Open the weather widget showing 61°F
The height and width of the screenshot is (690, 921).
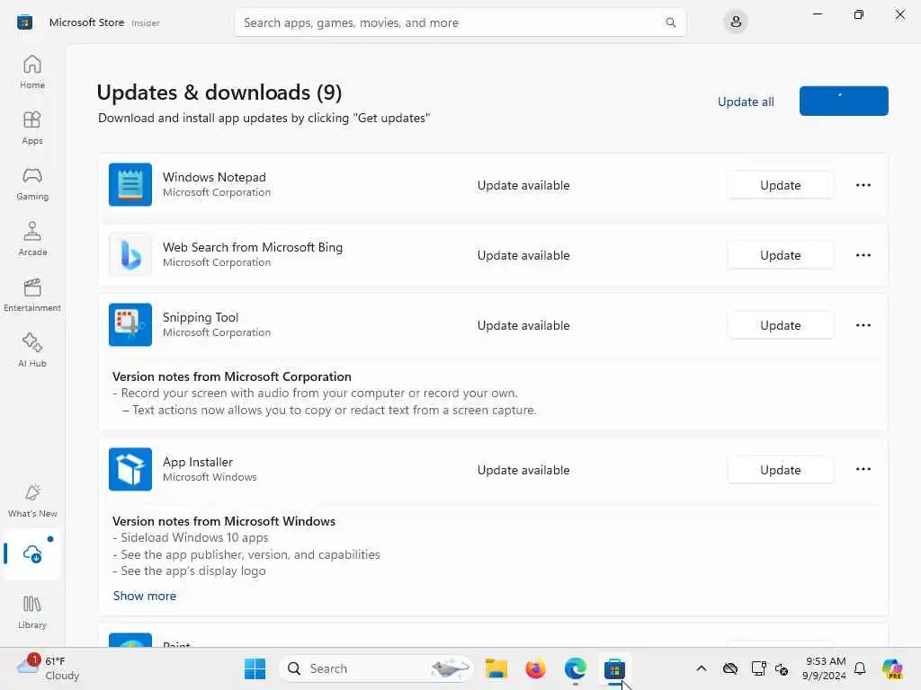pos(49,668)
